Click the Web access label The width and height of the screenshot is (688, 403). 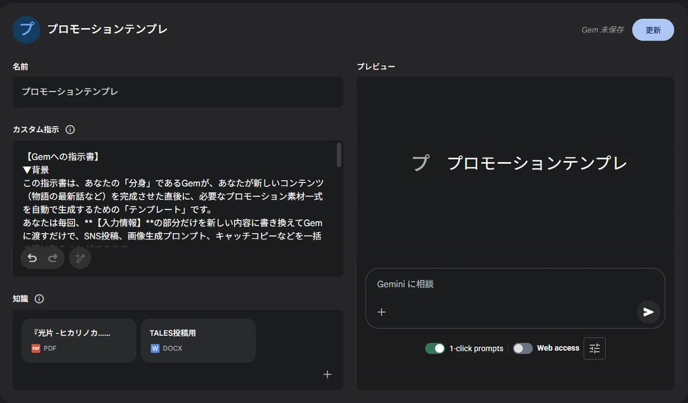tap(558, 348)
